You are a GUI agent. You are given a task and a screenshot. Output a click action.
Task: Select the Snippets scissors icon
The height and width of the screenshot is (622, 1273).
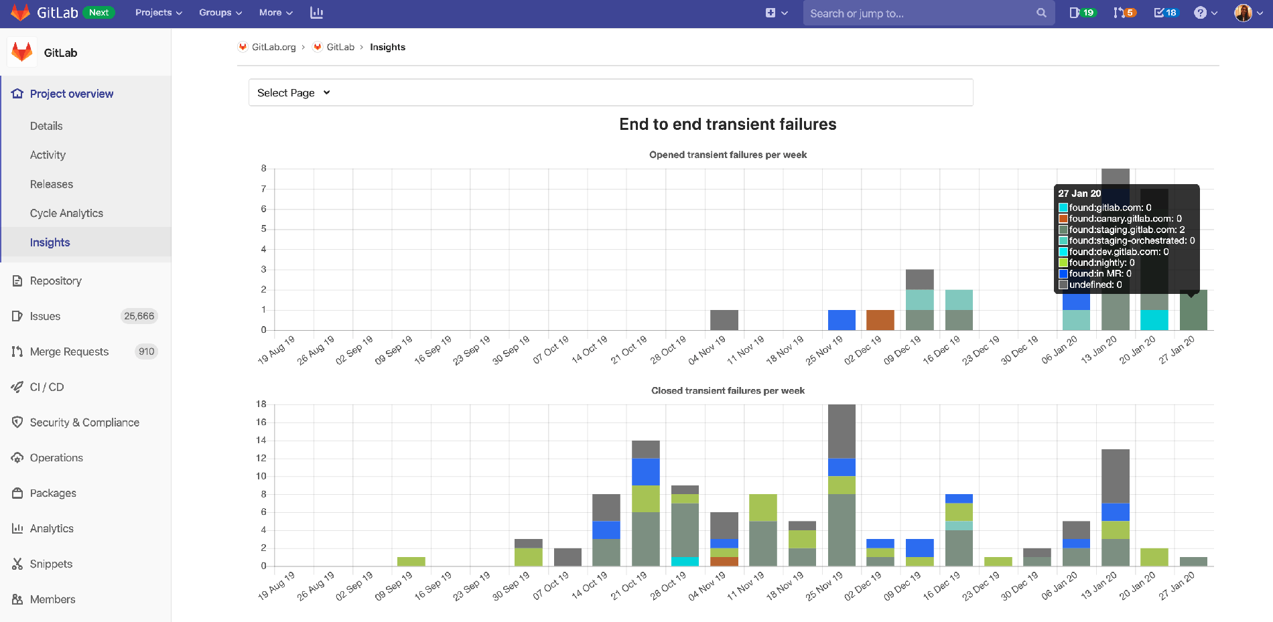(x=17, y=563)
